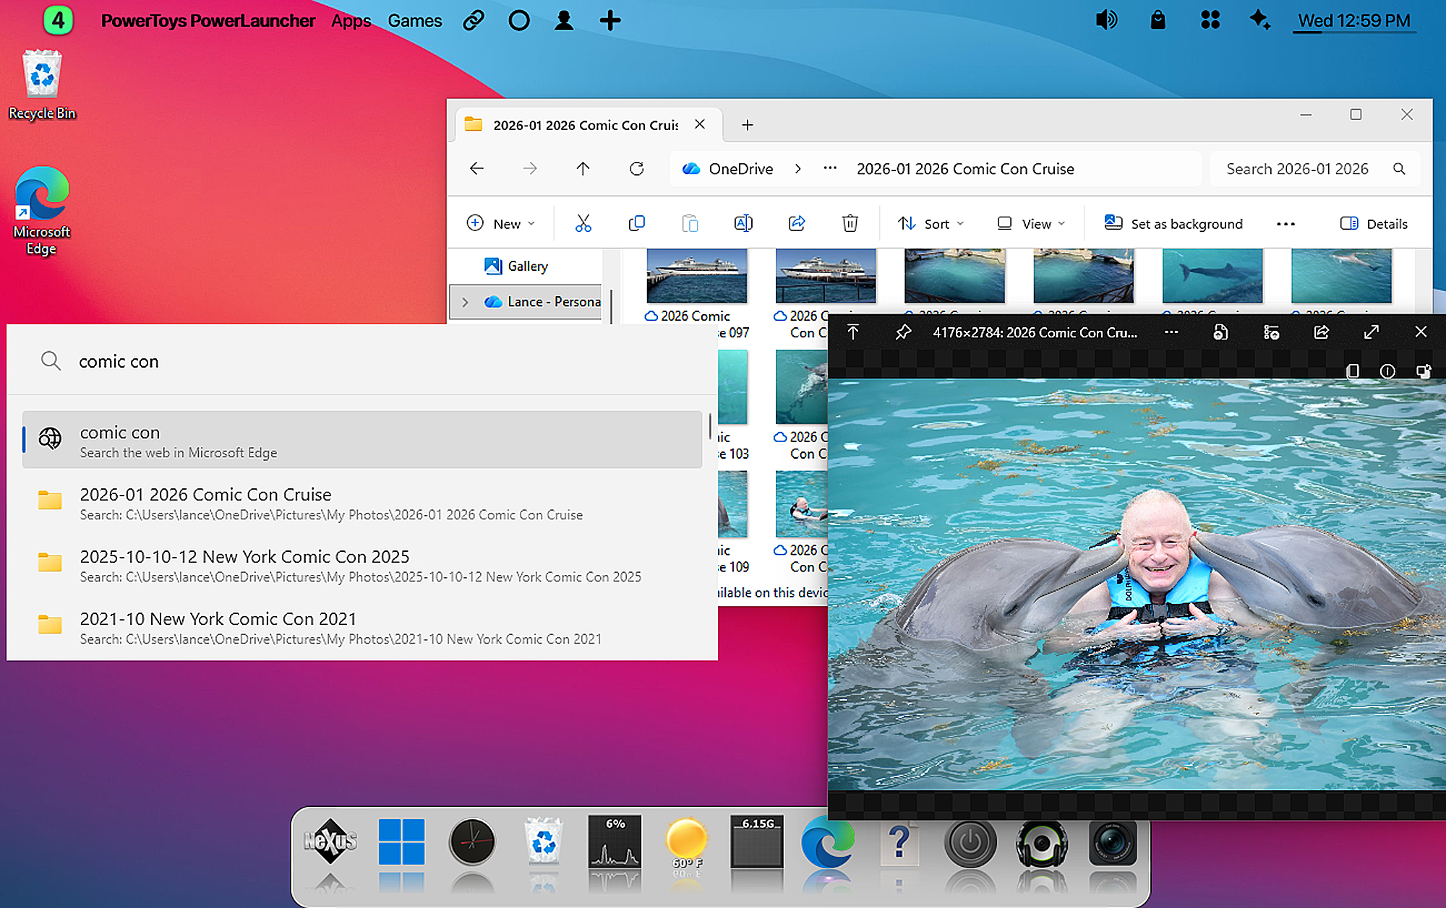Open the info icon in image preview
Viewport: 1446px width, 908px height.
pyautogui.click(x=1387, y=371)
